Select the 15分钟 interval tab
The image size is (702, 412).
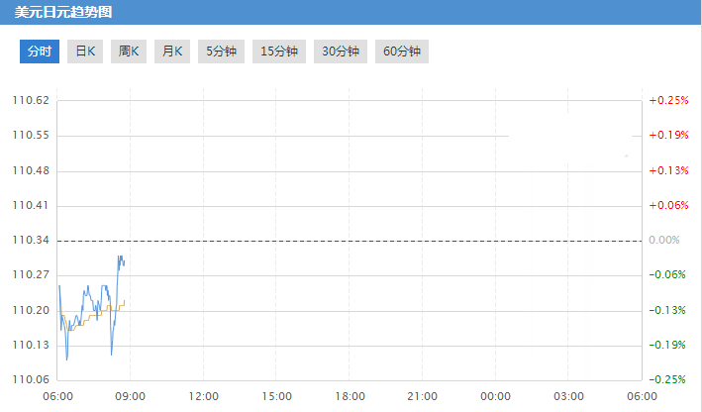pyautogui.click(x=278, y=51)
